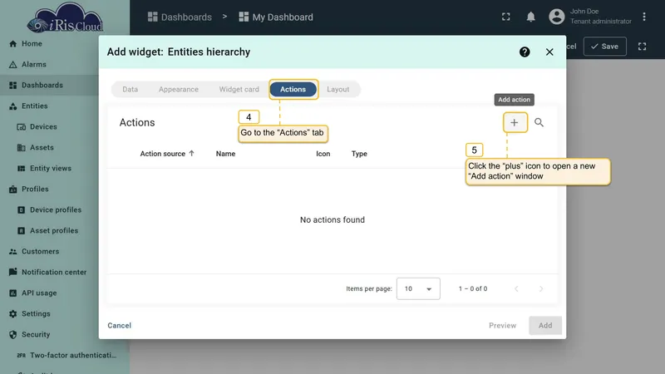Click the API usage chart icon
This screenshot has height=374, width=665.
tap(13, 293)
